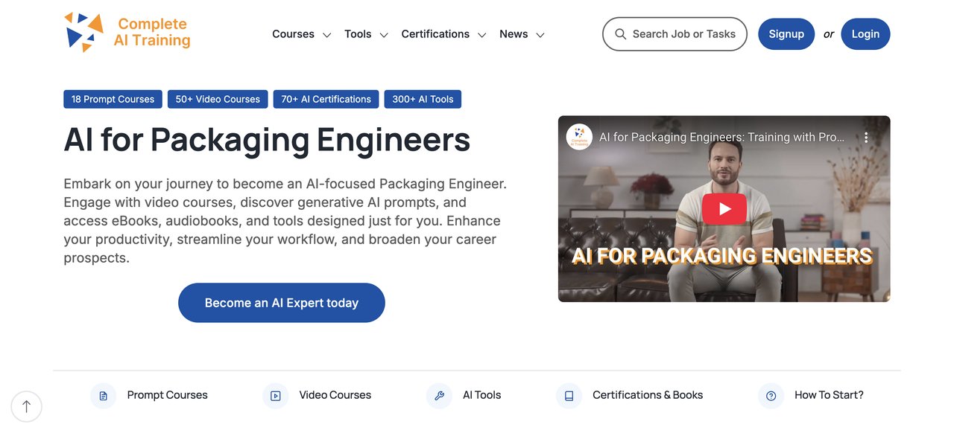Click the Signup button
Viewport: 954px width, 433px height.
click(x=786, y=34)
